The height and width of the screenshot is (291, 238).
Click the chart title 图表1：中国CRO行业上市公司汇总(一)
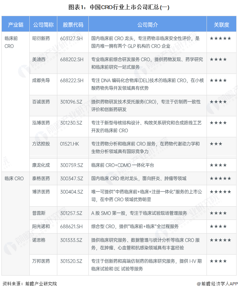(x=119, y=7)
